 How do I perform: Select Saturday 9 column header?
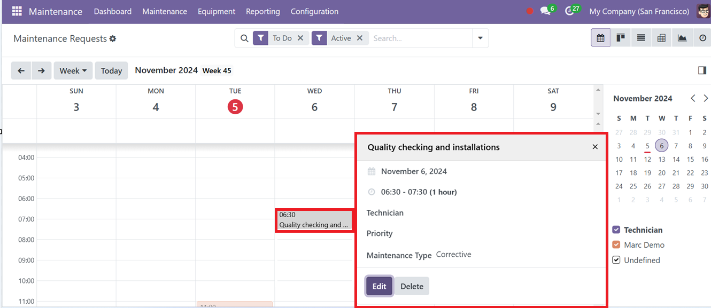tap(553, 101)
